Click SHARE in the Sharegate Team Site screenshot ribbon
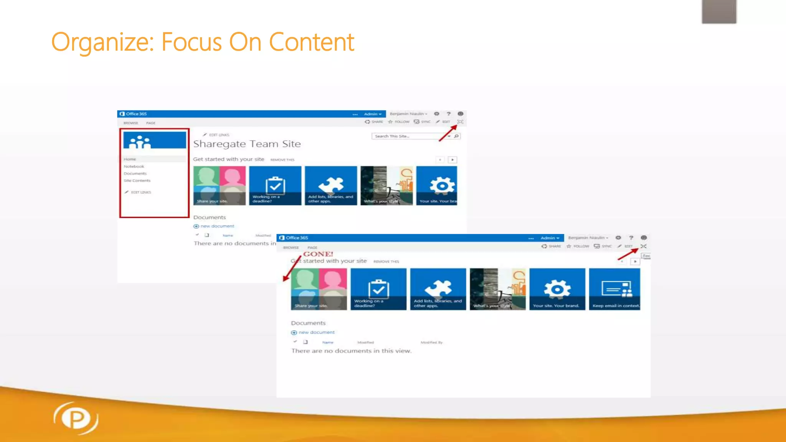Screen dimensions: 786x442 [374, 122]
